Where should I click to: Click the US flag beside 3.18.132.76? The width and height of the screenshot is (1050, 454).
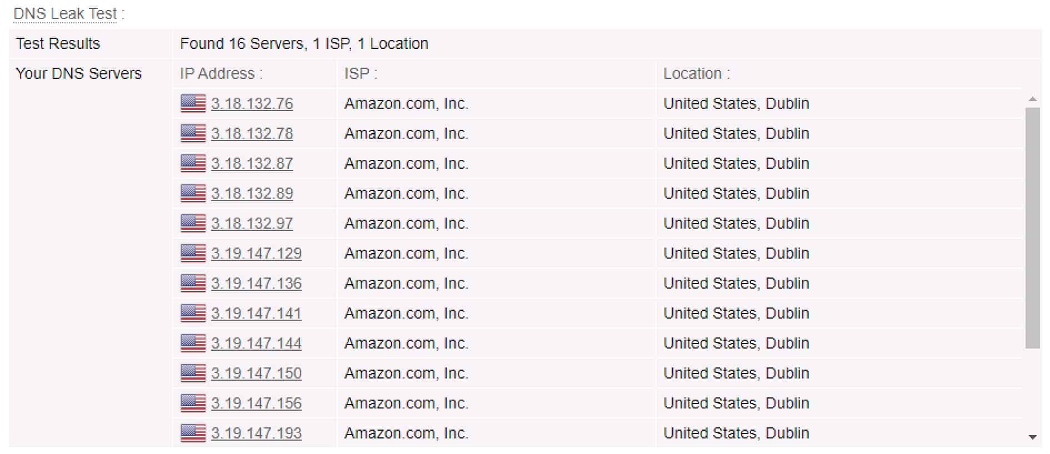(x=193, y=104)
